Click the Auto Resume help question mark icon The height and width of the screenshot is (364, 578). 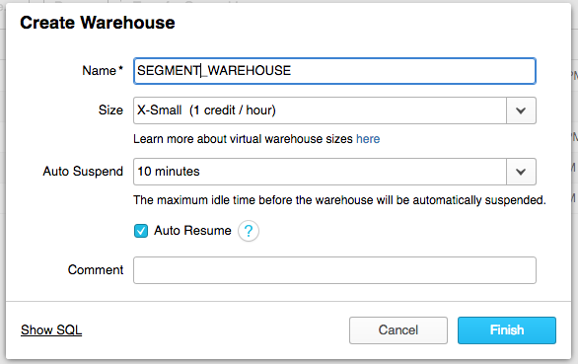click(x=249, y=231)
